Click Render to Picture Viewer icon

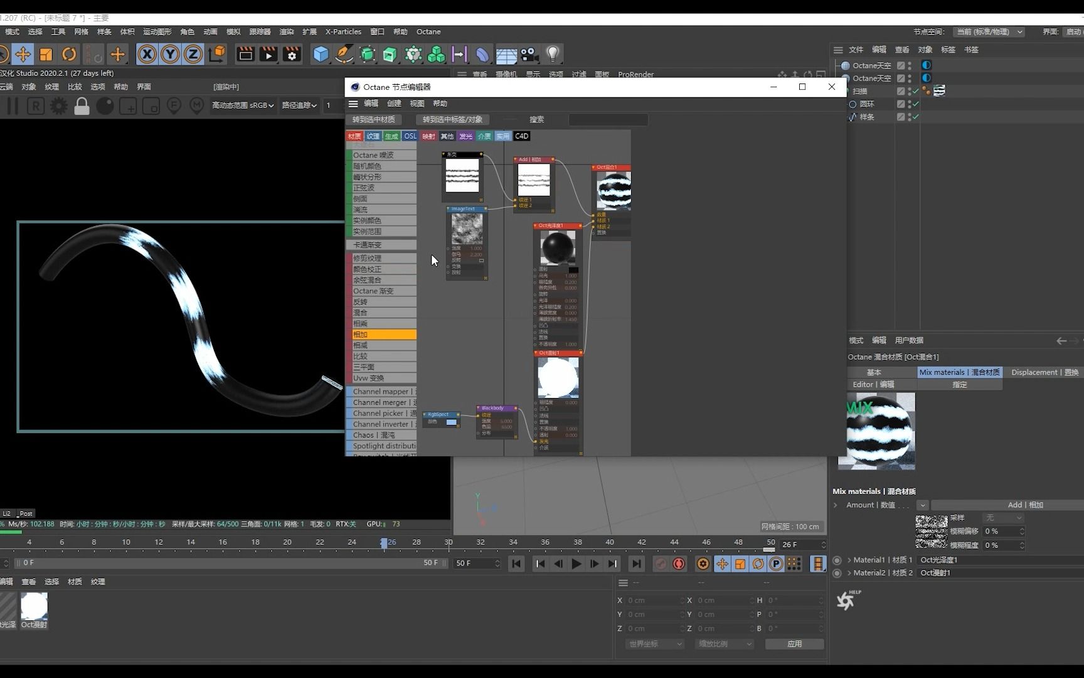[x=268, y=55]
